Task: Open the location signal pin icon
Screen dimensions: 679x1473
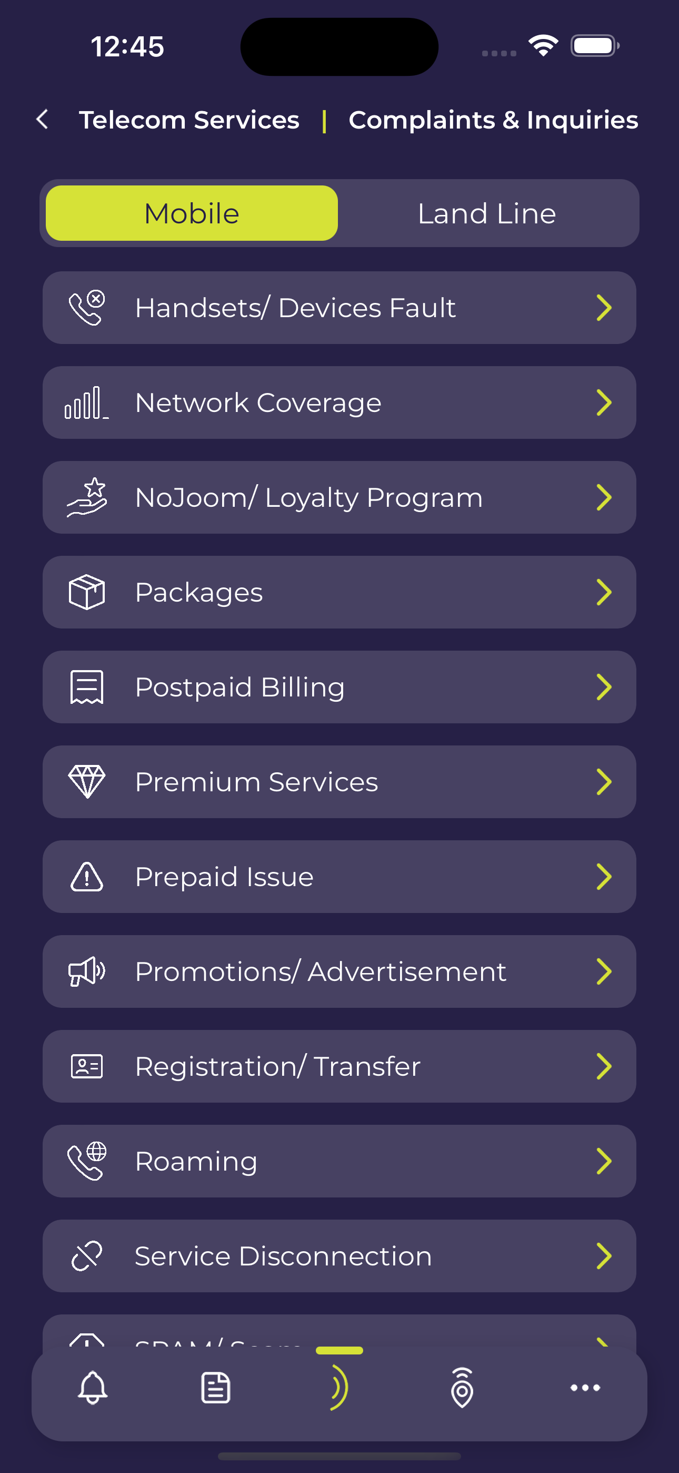Action: click(x=462, y=1387)
